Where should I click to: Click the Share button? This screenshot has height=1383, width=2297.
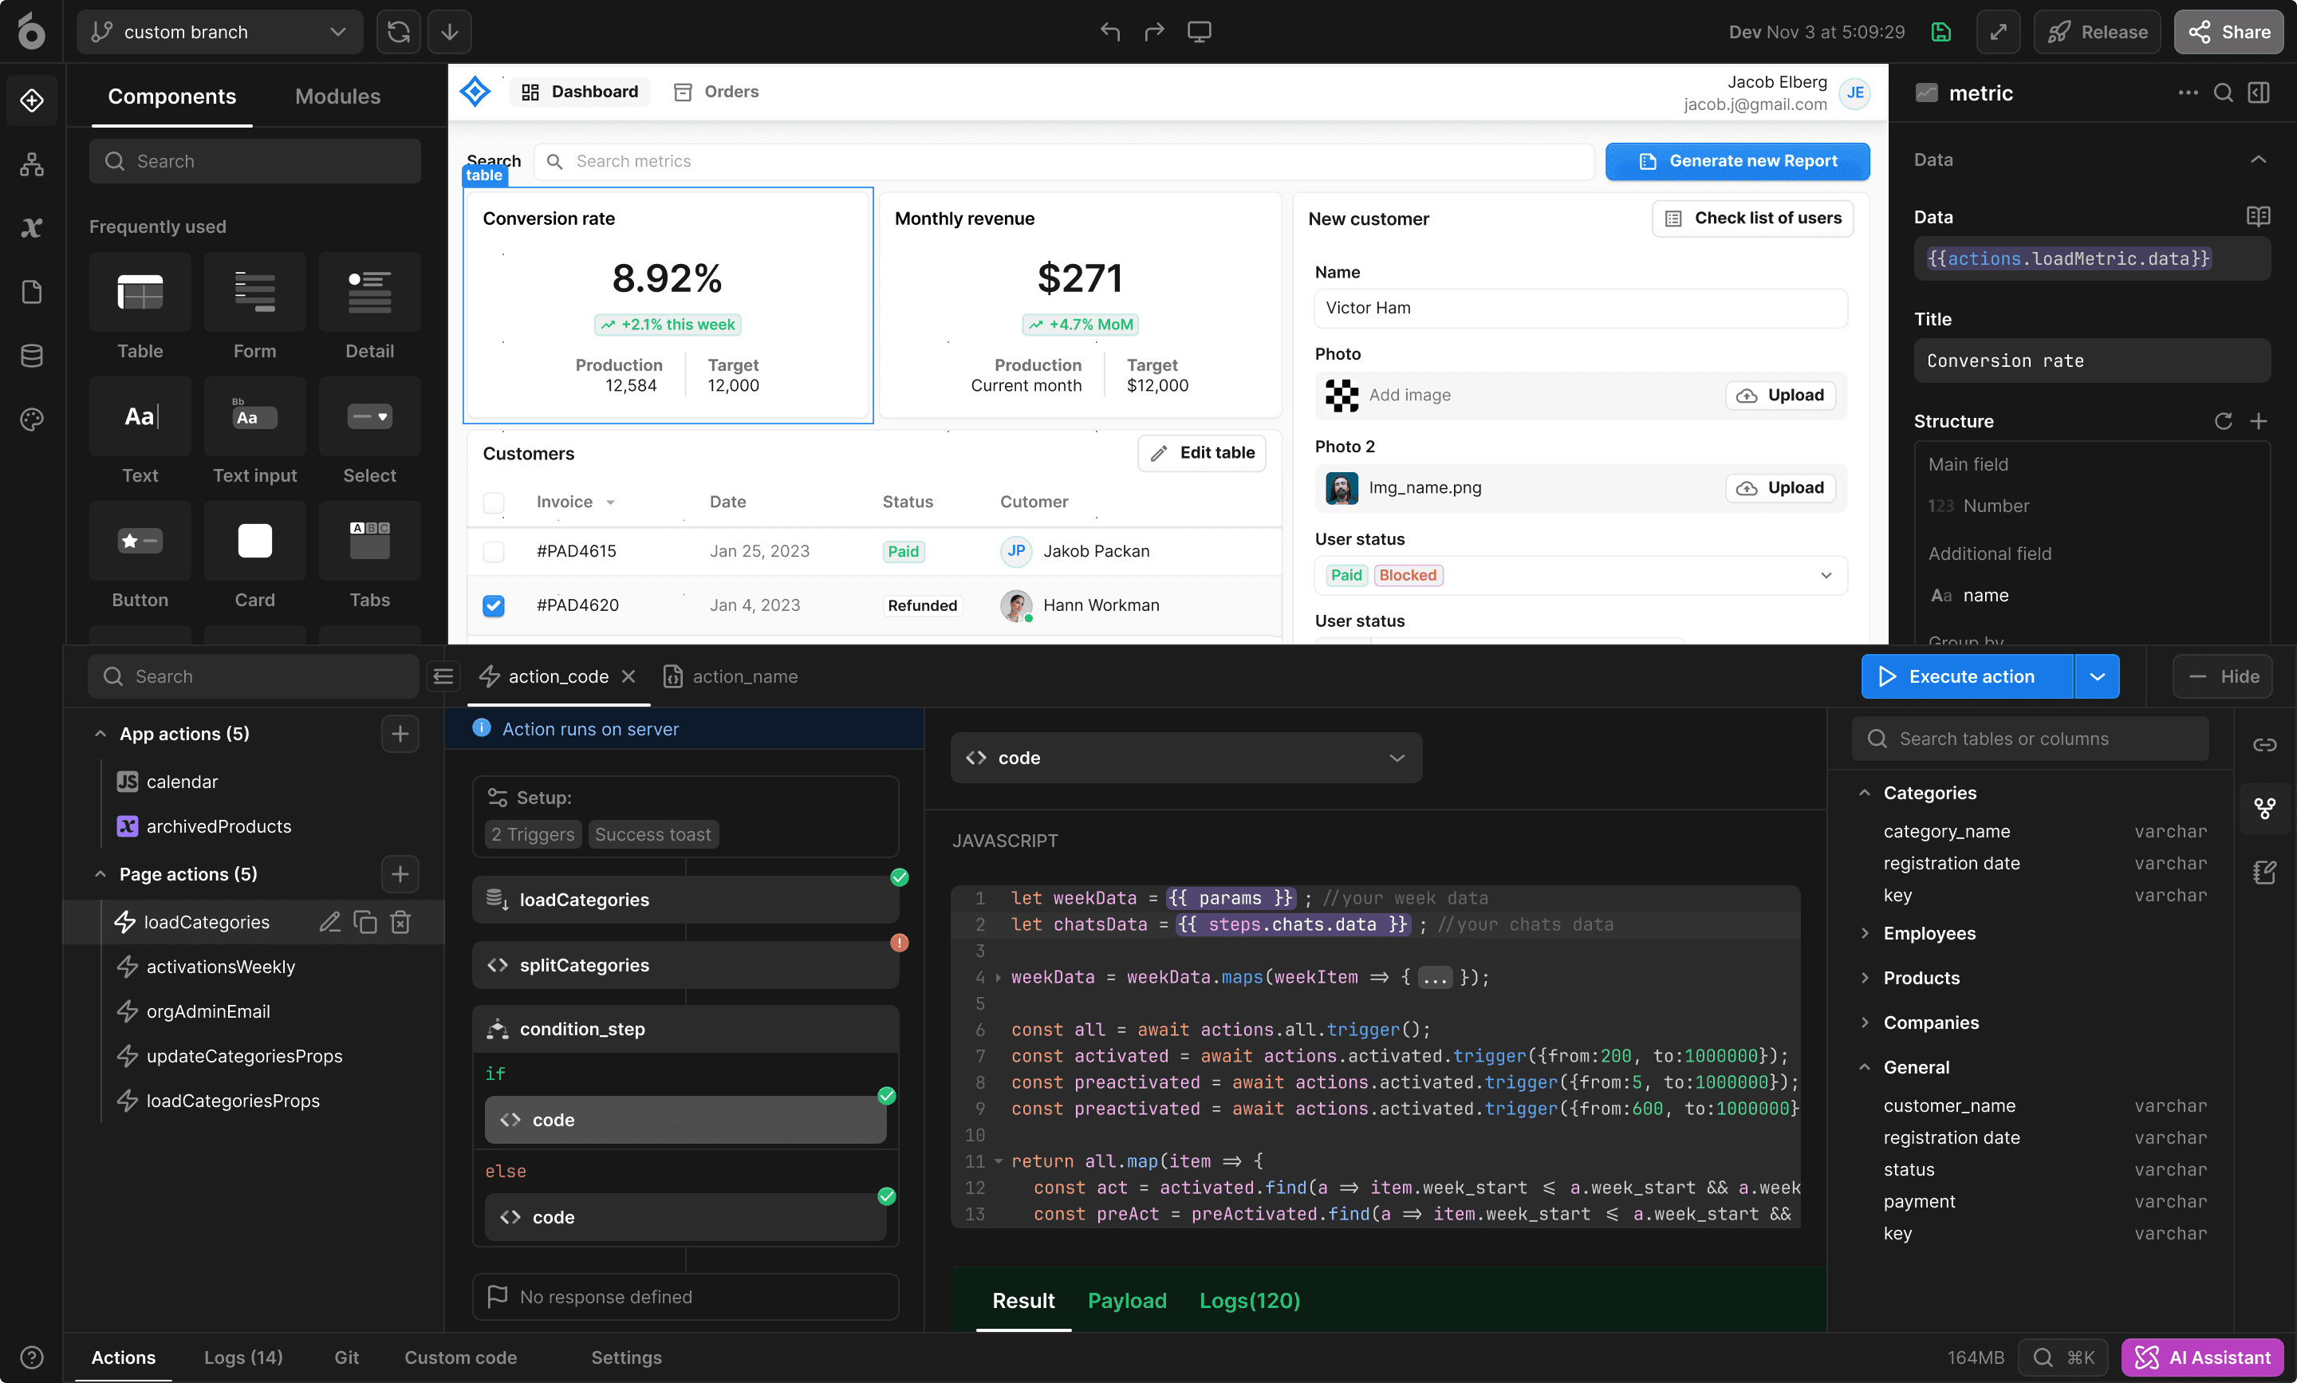(2228, 32)
